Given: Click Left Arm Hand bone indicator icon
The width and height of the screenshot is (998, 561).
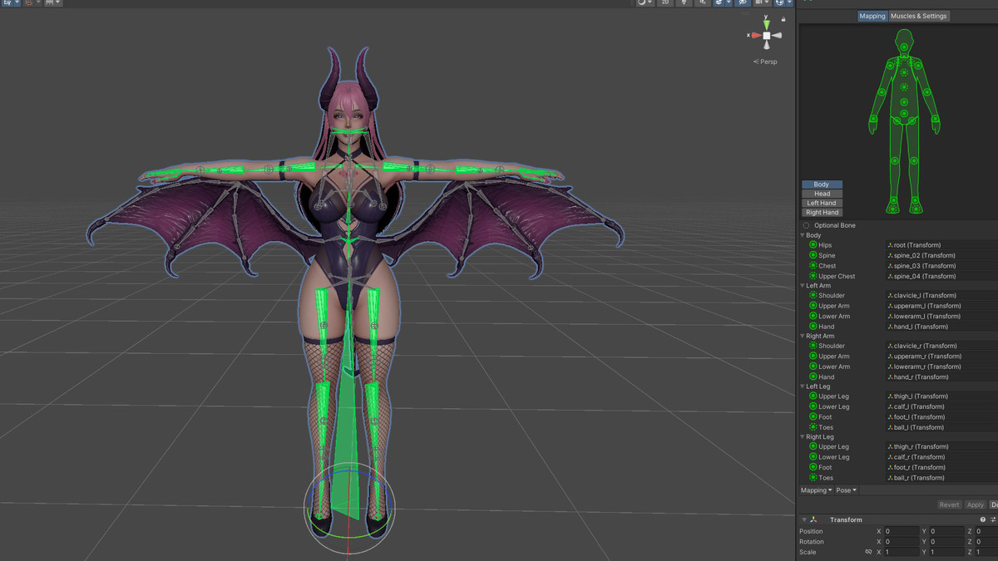Looking at the screenshot, I should tap(813, 327).
